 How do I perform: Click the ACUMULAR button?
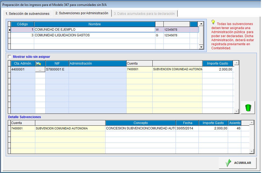pos(237,163)
